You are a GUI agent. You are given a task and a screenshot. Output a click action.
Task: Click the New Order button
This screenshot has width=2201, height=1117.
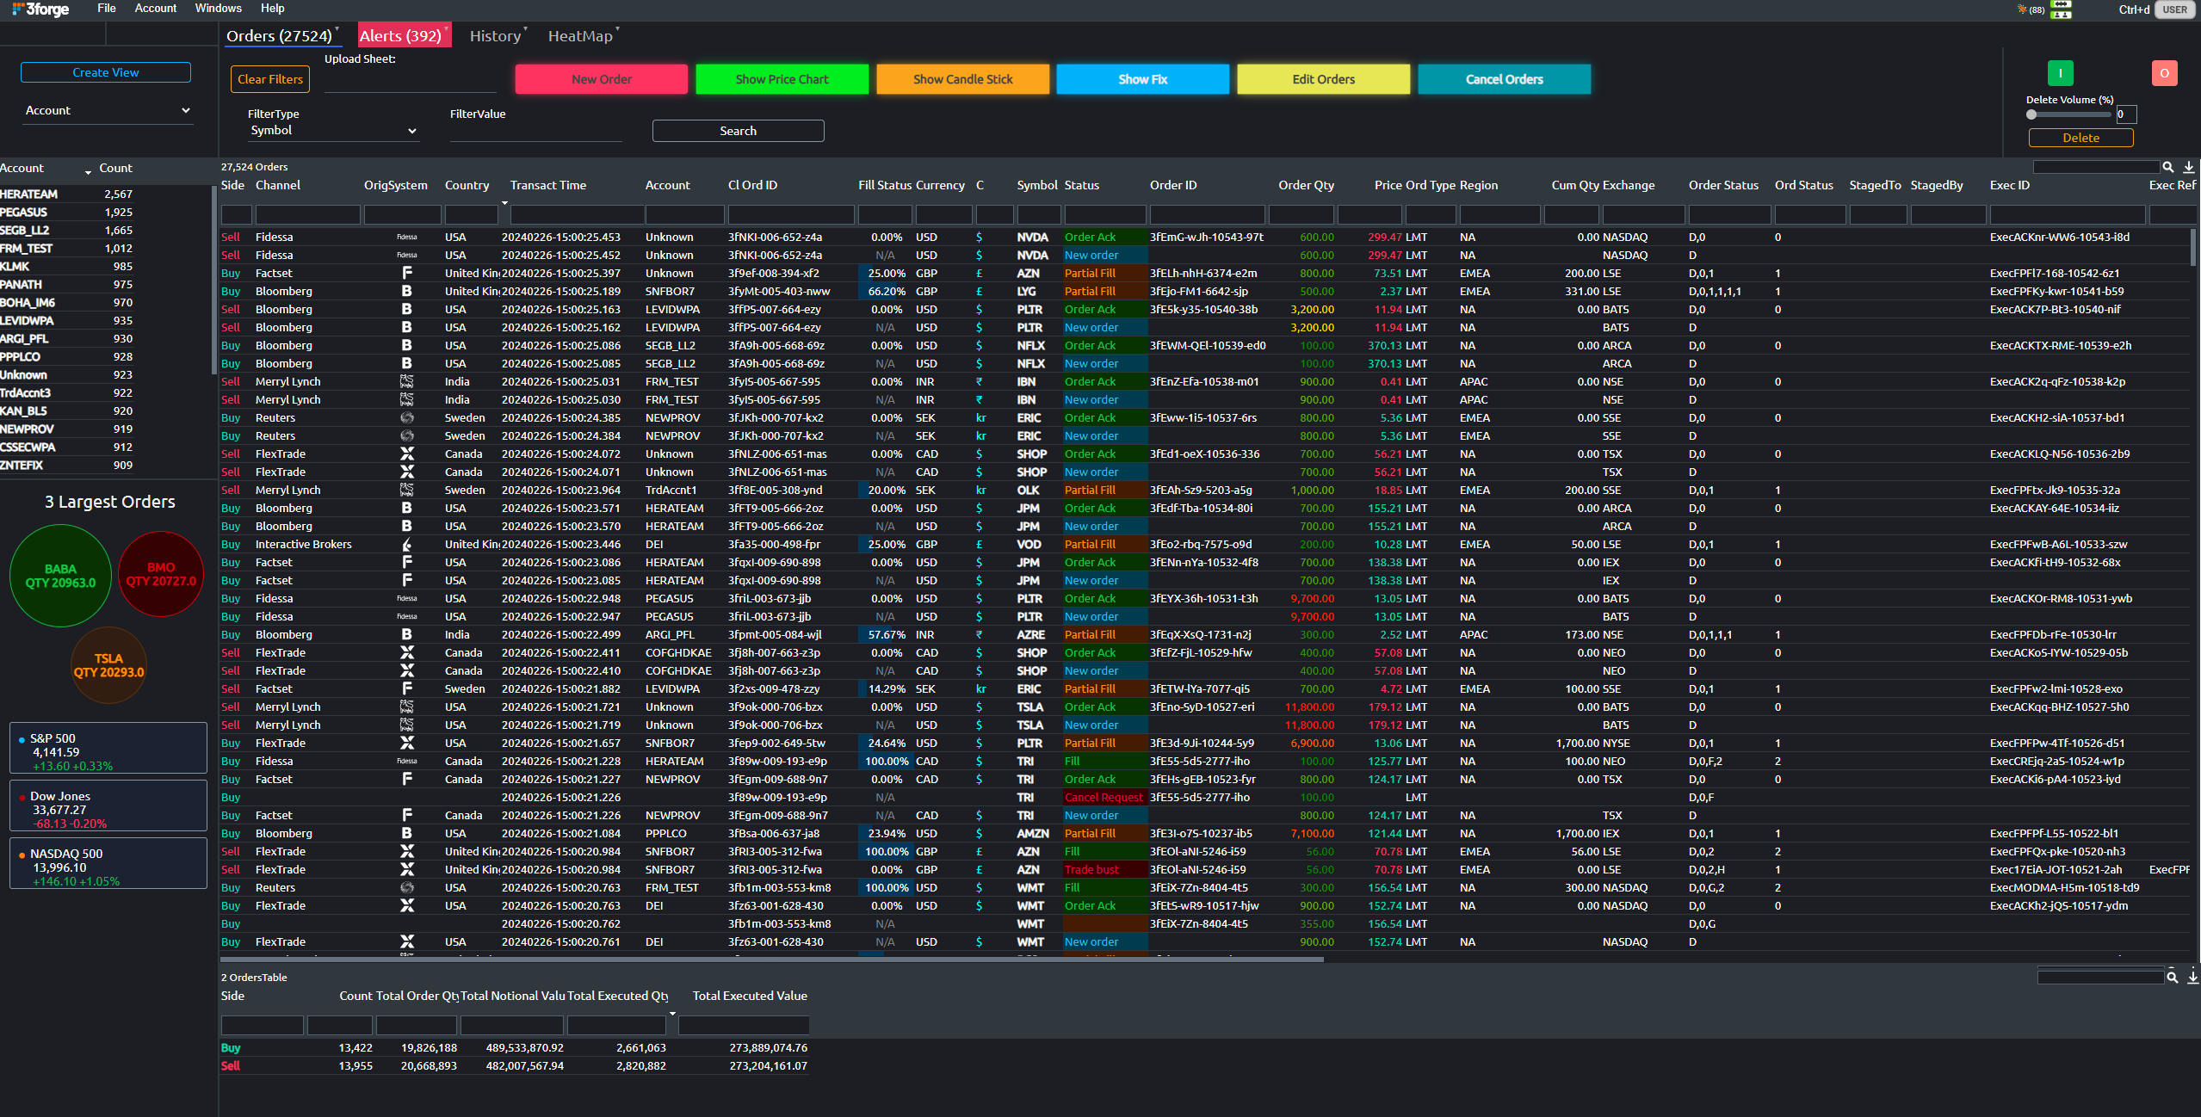point(602,79)
